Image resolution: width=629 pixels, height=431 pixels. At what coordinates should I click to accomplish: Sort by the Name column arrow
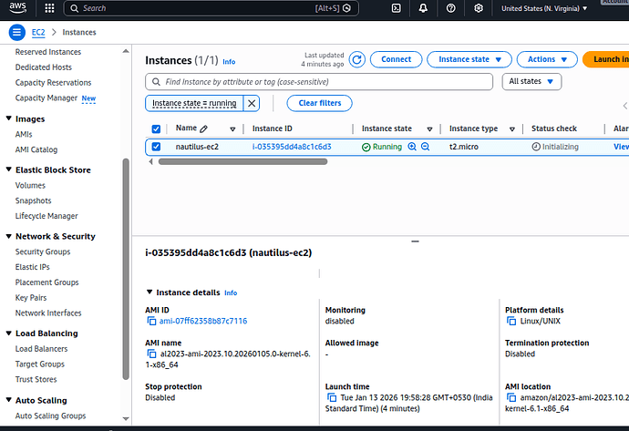[232, 129]
